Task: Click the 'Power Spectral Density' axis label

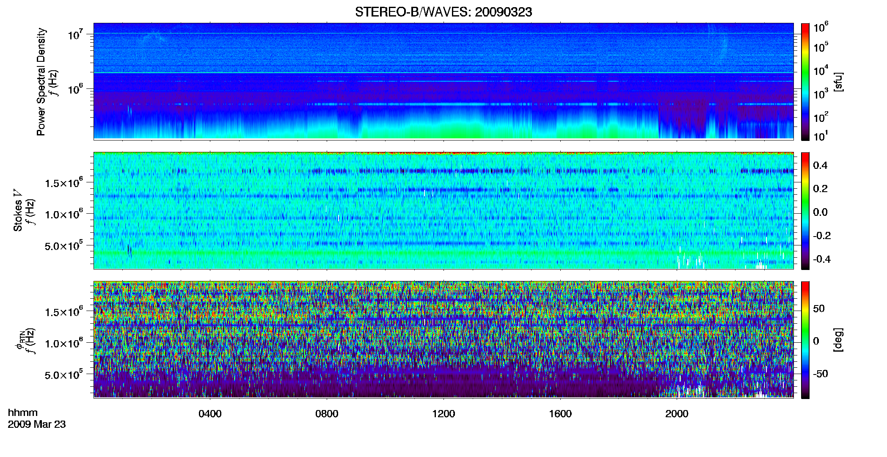Action: tap(41, 82)
